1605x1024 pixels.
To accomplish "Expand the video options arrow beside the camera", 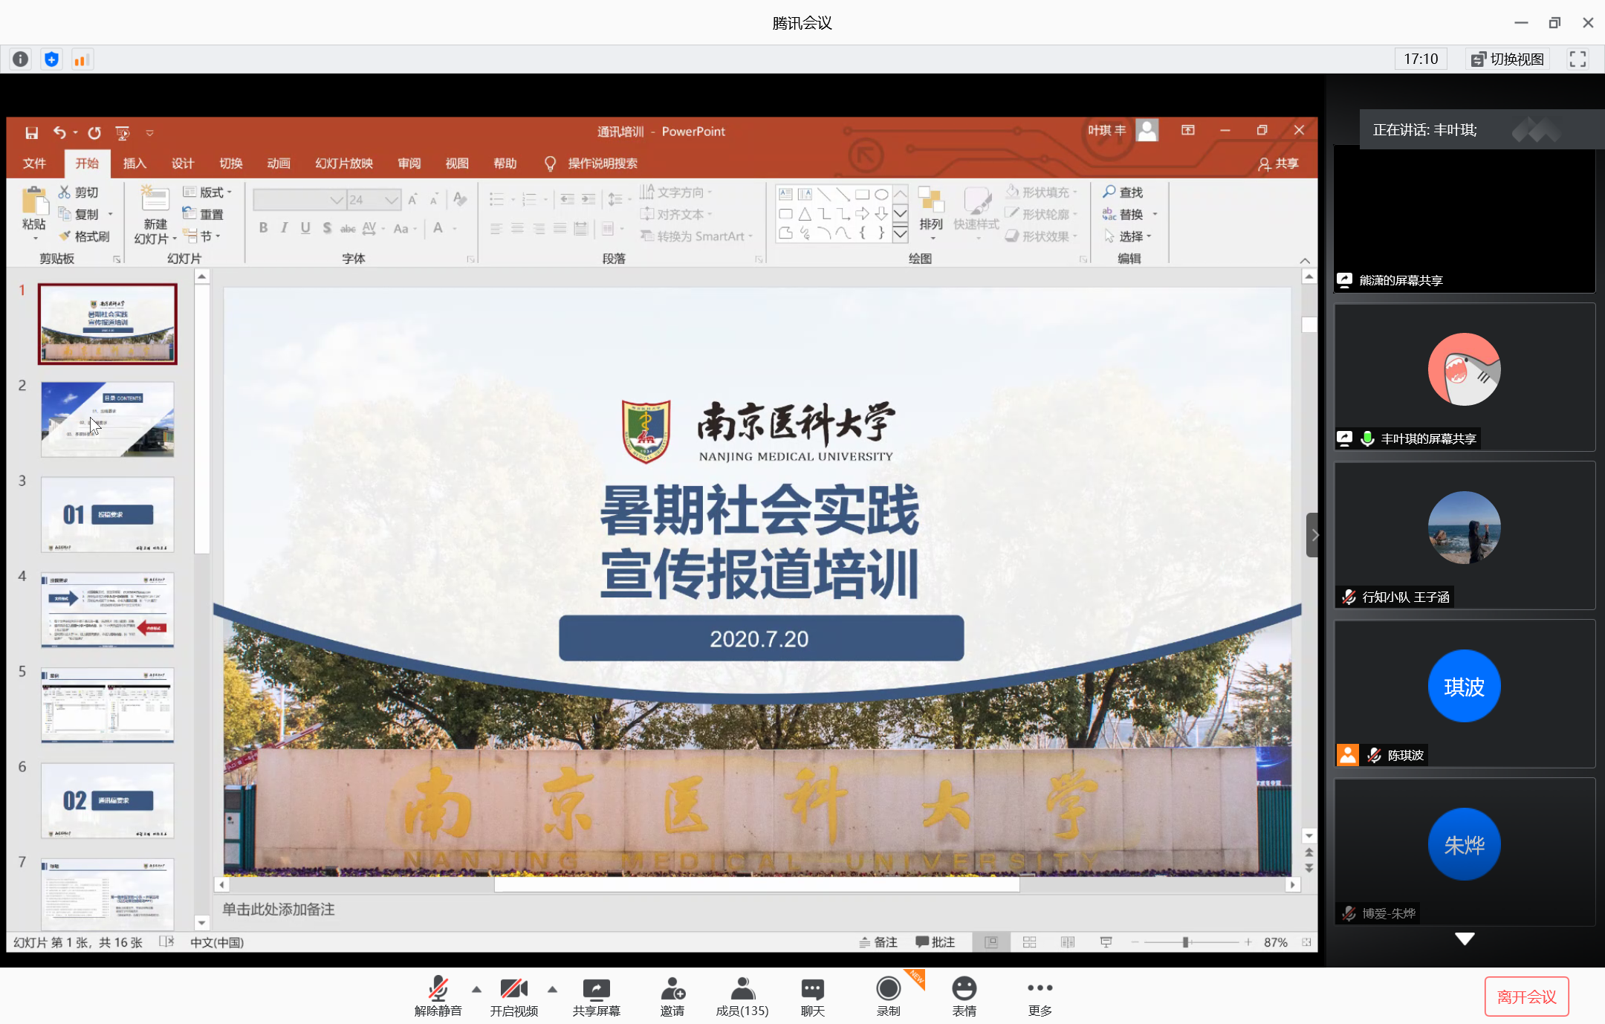I will [552, 989].
